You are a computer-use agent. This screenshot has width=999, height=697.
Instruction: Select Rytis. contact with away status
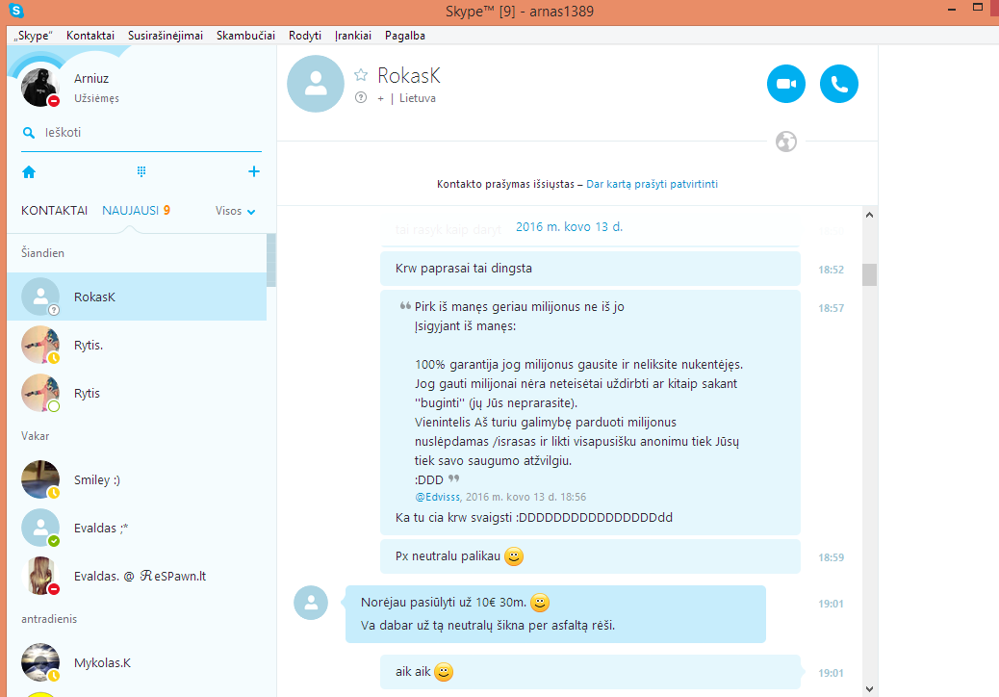point(137,345)
